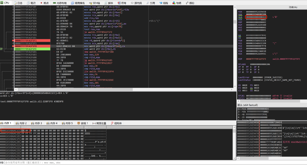
Task: Open the 句柄 handles tab
Action: (x=177, y=3)
